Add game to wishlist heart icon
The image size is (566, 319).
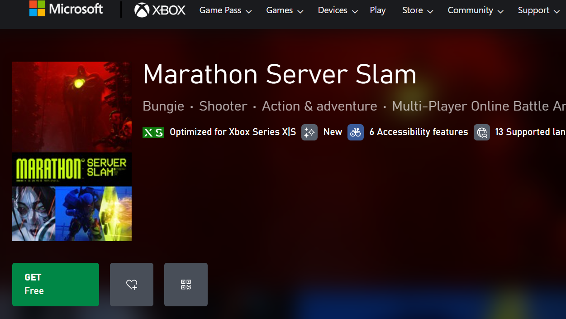click(132, 285)
